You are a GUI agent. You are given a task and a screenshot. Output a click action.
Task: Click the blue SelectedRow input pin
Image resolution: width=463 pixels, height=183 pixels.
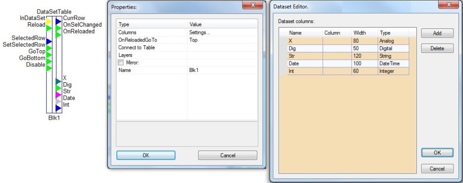click(49, 41)
